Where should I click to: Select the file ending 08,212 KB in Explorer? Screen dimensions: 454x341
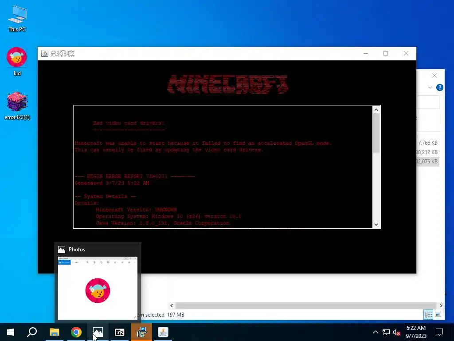pos(428,152)
